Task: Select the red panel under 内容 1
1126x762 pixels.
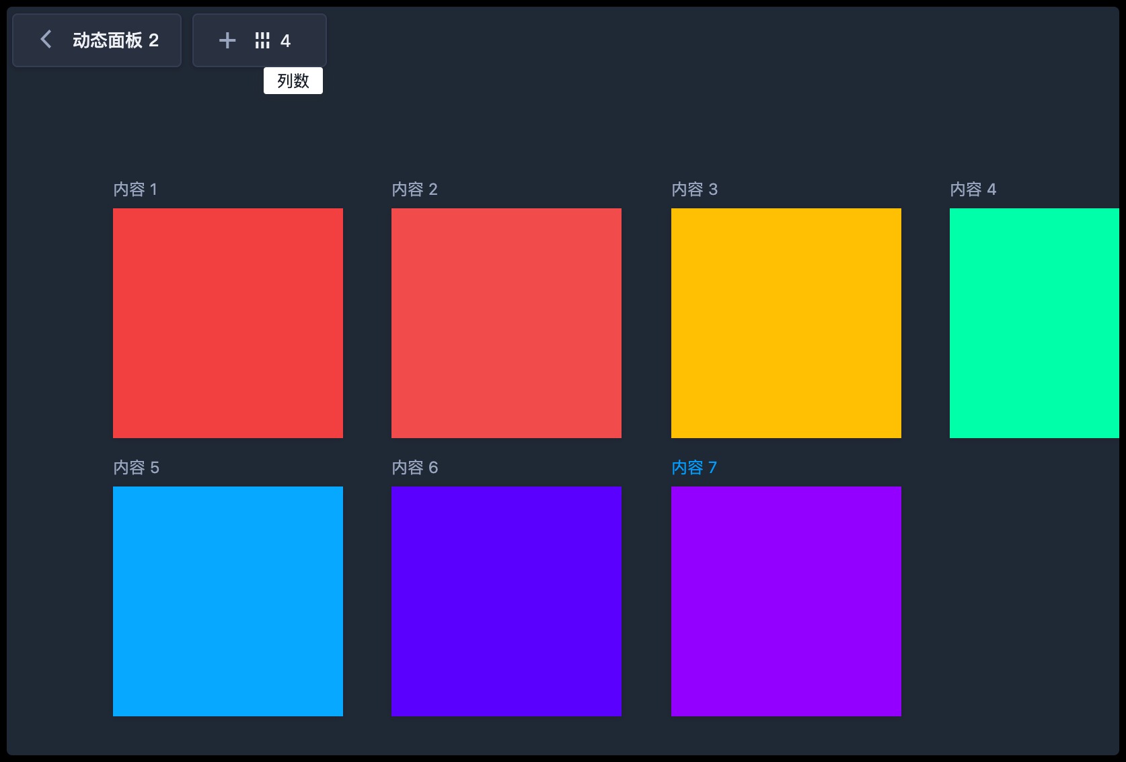Action: [x=228, y=323]
